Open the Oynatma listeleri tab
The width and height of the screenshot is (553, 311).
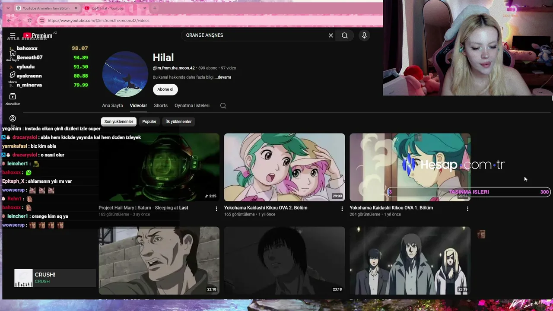(192, 106)
